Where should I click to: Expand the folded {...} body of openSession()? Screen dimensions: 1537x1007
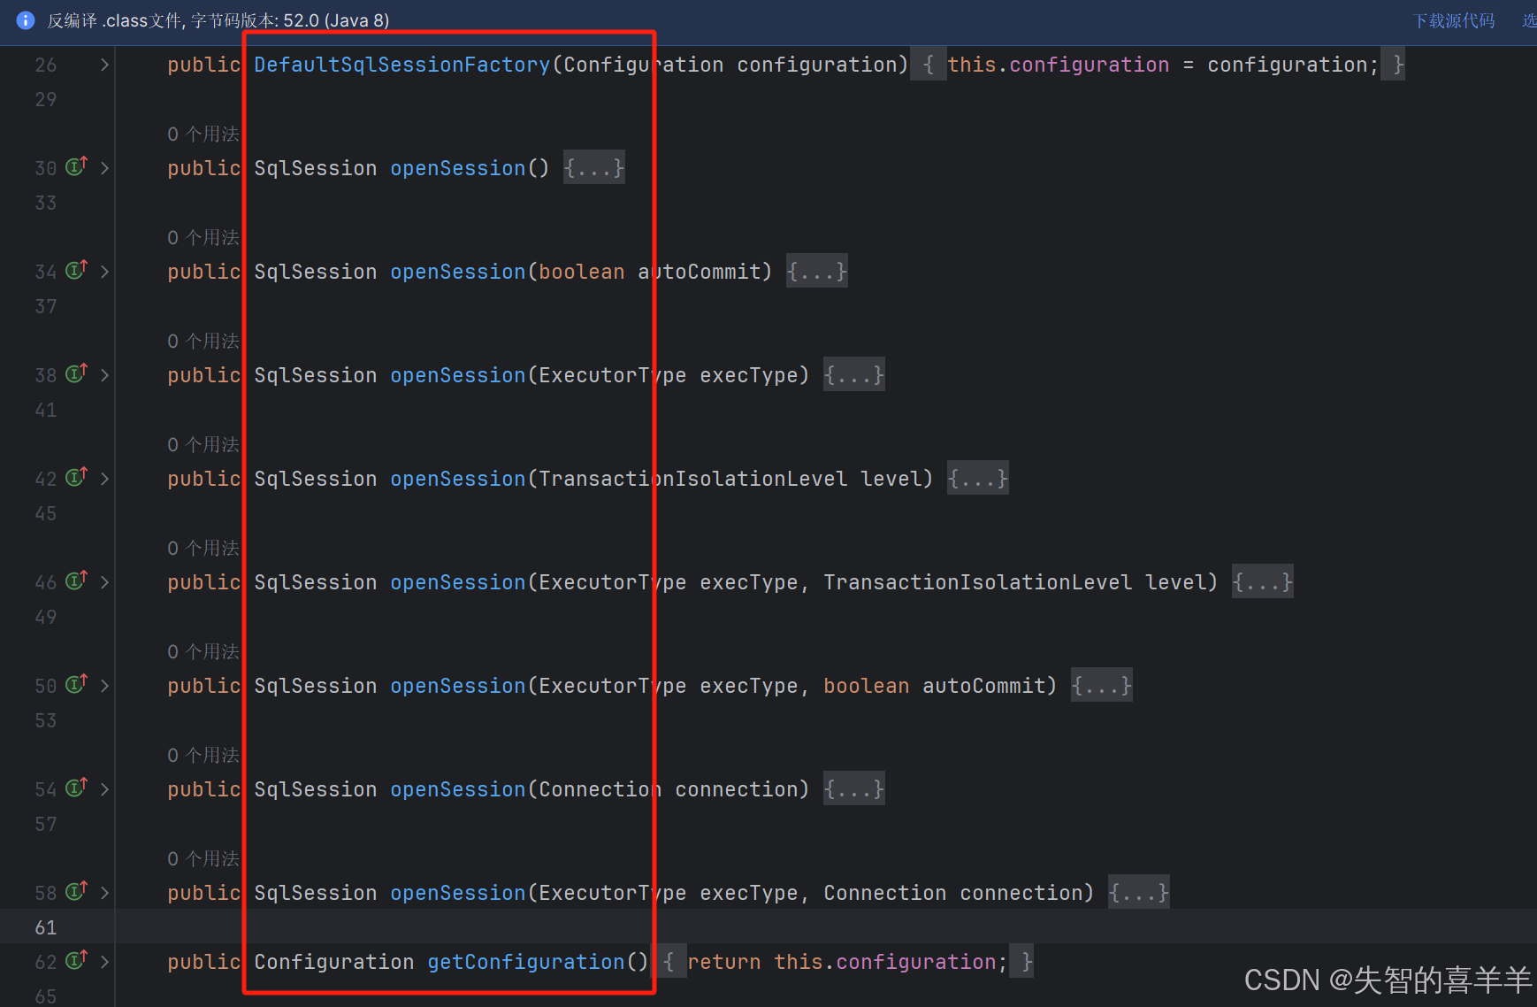(593, 167)
